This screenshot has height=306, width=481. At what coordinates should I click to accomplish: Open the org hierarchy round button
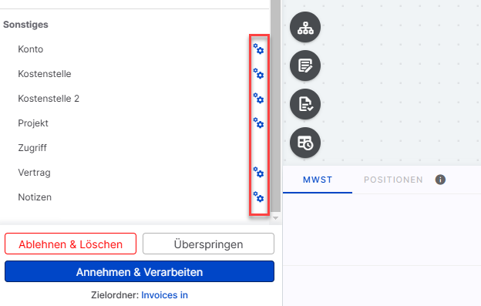click(x=305, y=27)
